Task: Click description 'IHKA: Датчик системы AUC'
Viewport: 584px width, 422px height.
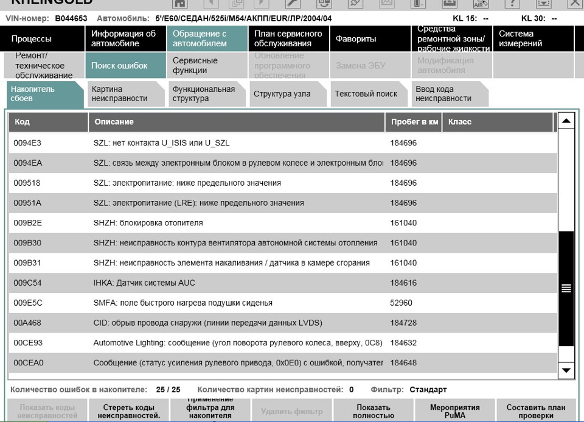Action: click(x=144, y=283)
